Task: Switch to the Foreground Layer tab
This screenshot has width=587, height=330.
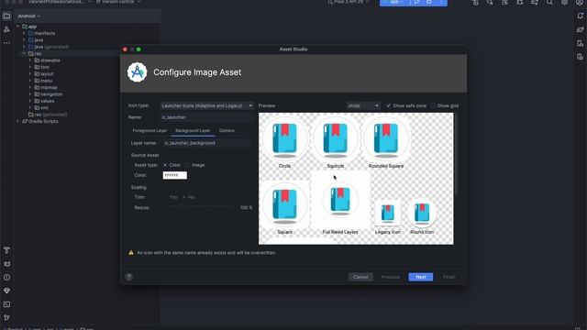Action: coord(150,130)
